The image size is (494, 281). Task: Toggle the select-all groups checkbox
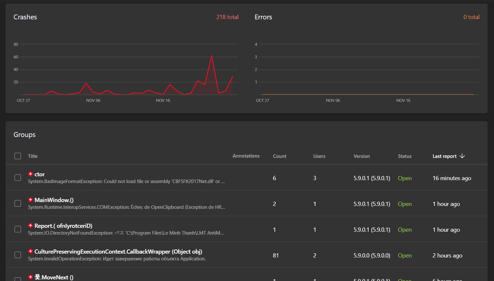(18, 156)
